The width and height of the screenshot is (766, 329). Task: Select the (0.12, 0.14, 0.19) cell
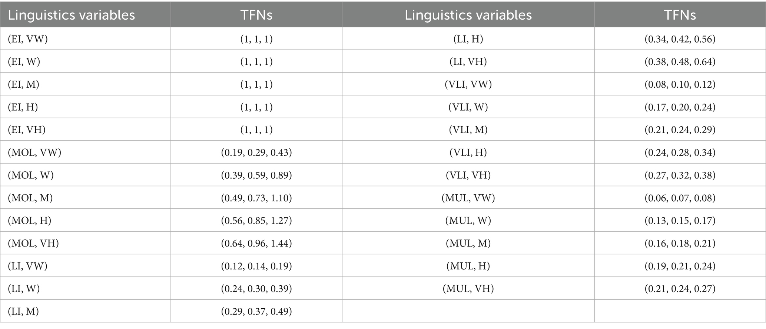(x=256, y=266)
